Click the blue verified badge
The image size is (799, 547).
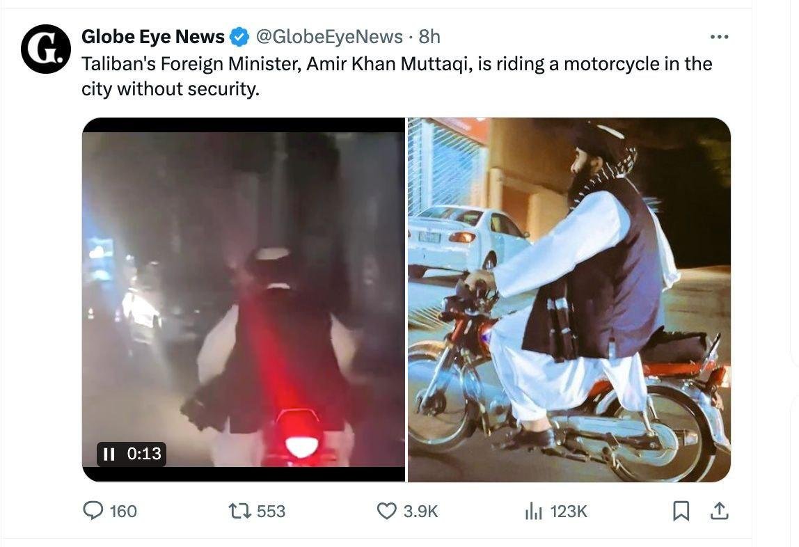click(239, 36)
